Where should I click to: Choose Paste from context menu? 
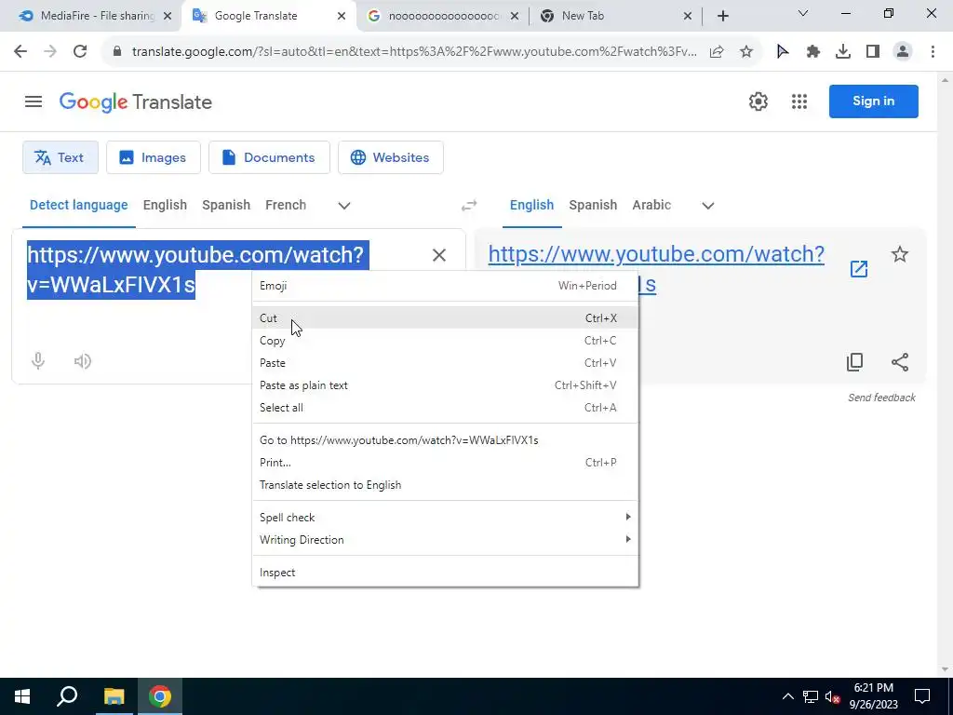(x=445, y=363)
